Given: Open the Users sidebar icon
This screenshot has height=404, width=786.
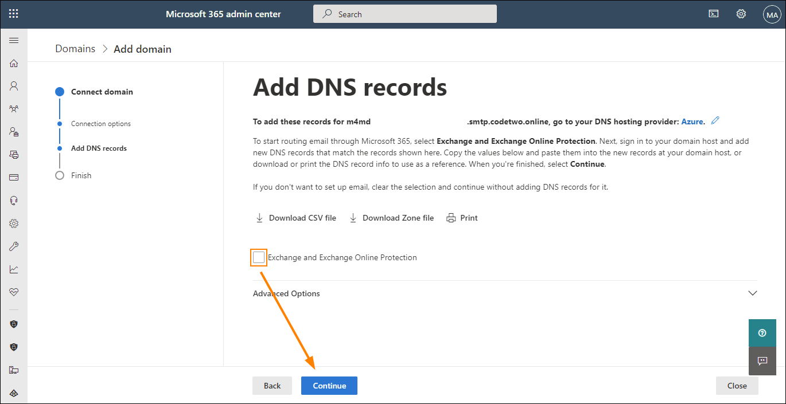Looking at the screenshot, I should 14,86.
